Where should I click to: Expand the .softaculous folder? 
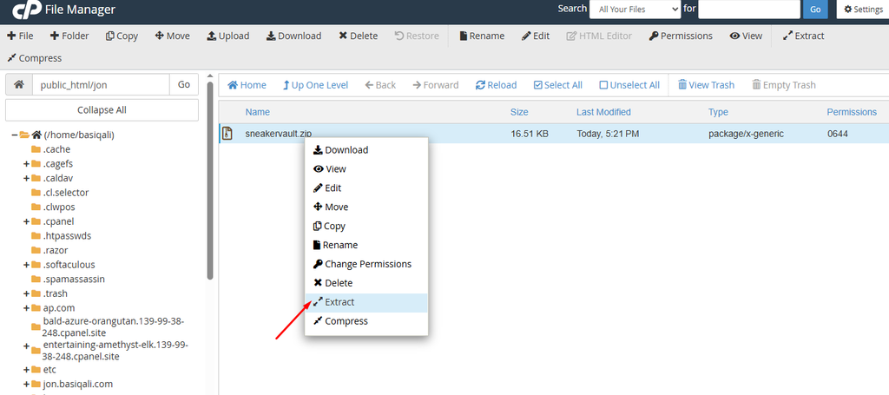click(26, 265)
